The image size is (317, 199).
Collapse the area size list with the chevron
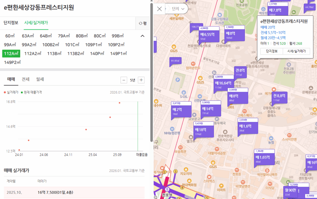pos(142,36)
